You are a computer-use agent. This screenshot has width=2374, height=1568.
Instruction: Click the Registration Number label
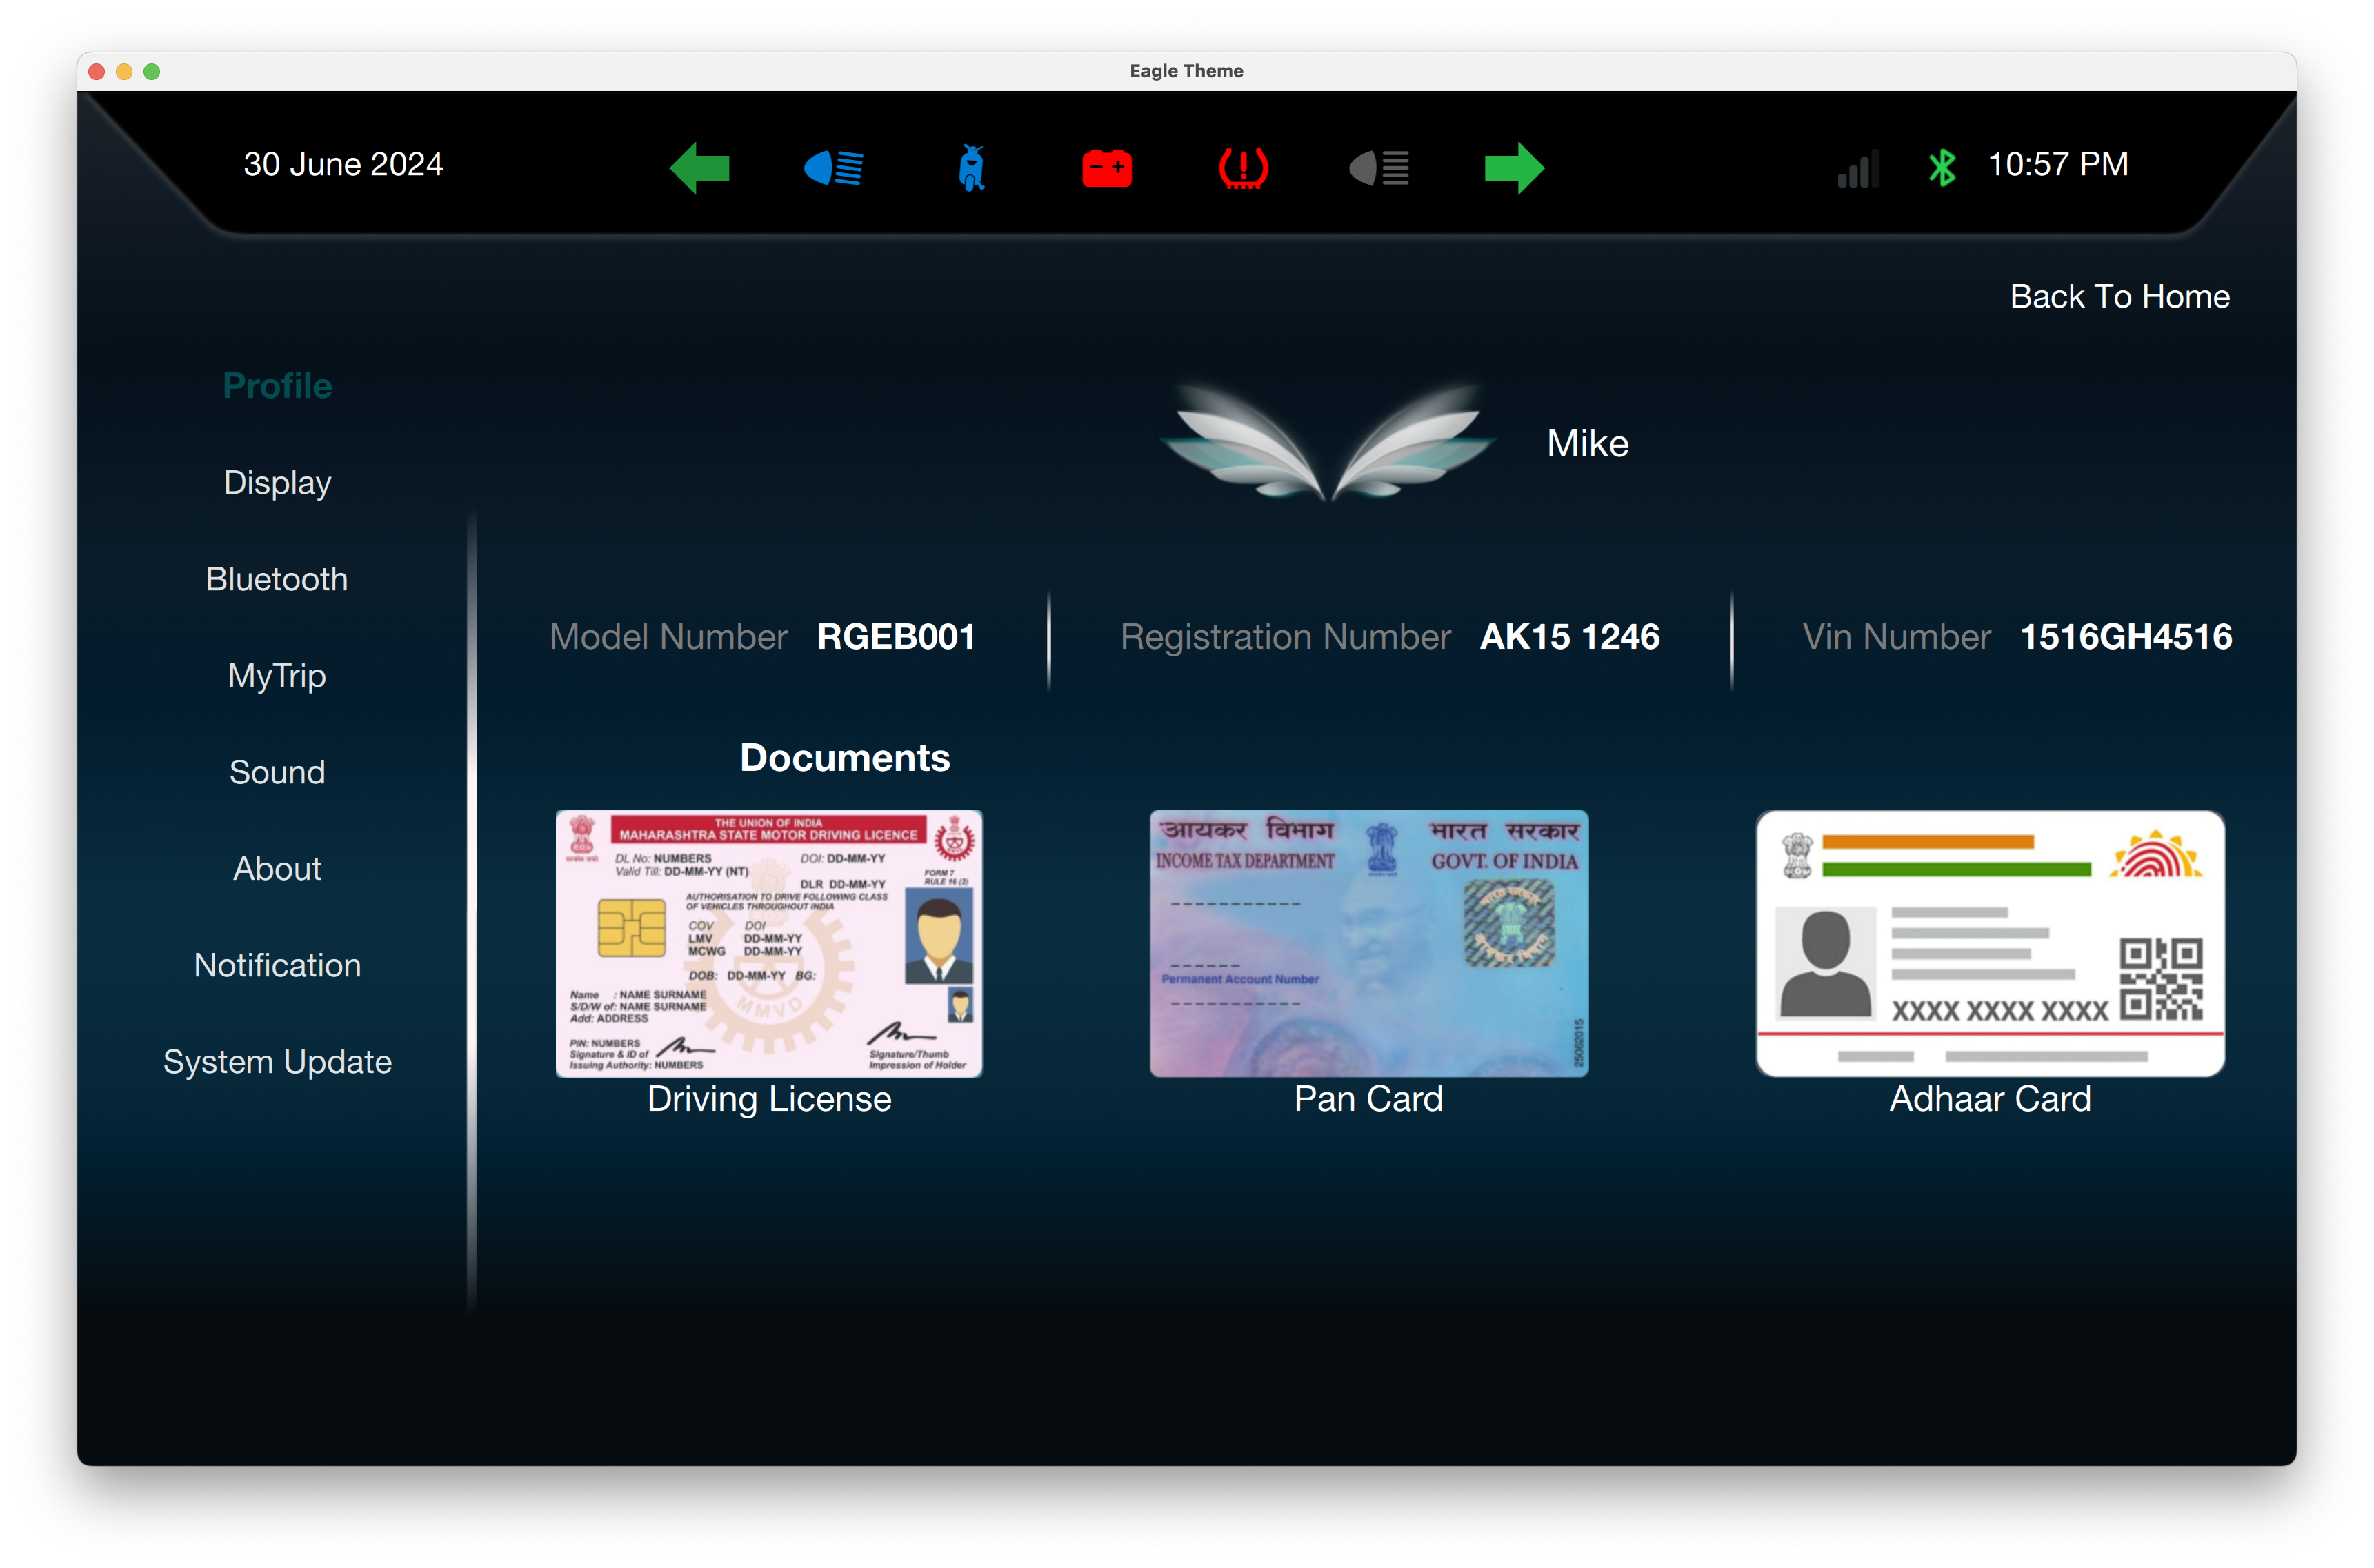point(1285,637)
